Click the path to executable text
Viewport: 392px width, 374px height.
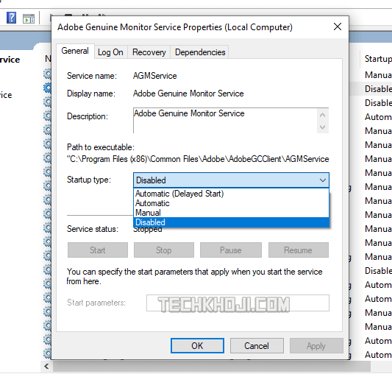(198, 159)
